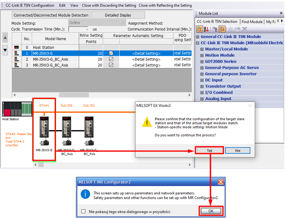This screenshot has height=218, width=285.
Task: Click the move-down arrow button beside station table
Action: tap(5, 50)
